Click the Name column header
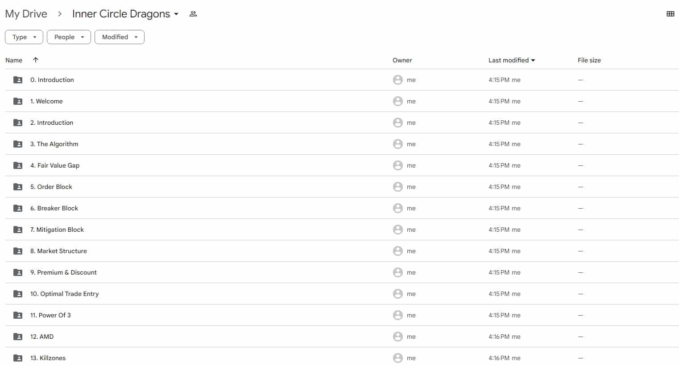 pos(14,60)
